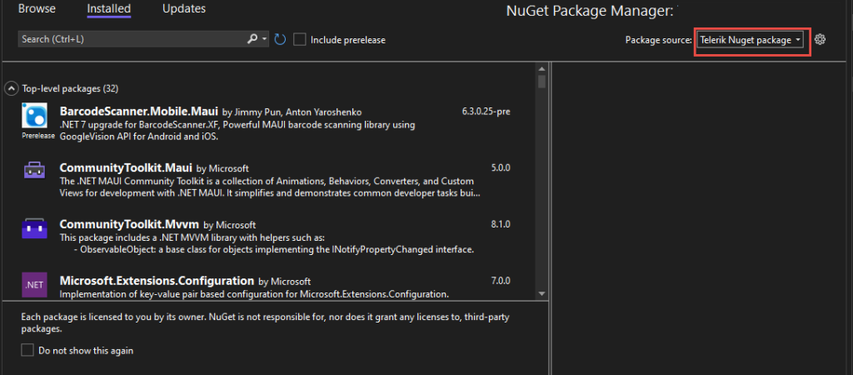Open NuGet settings gear icon
Viewport: 853px width, 375px height.
(820, 39)
